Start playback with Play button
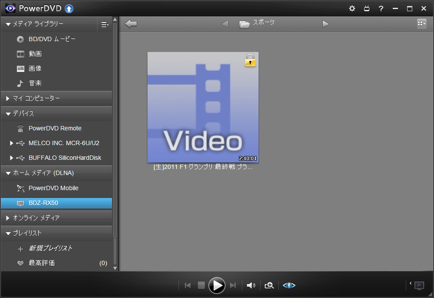The image size is (434, 298). [x=217, y=285]
